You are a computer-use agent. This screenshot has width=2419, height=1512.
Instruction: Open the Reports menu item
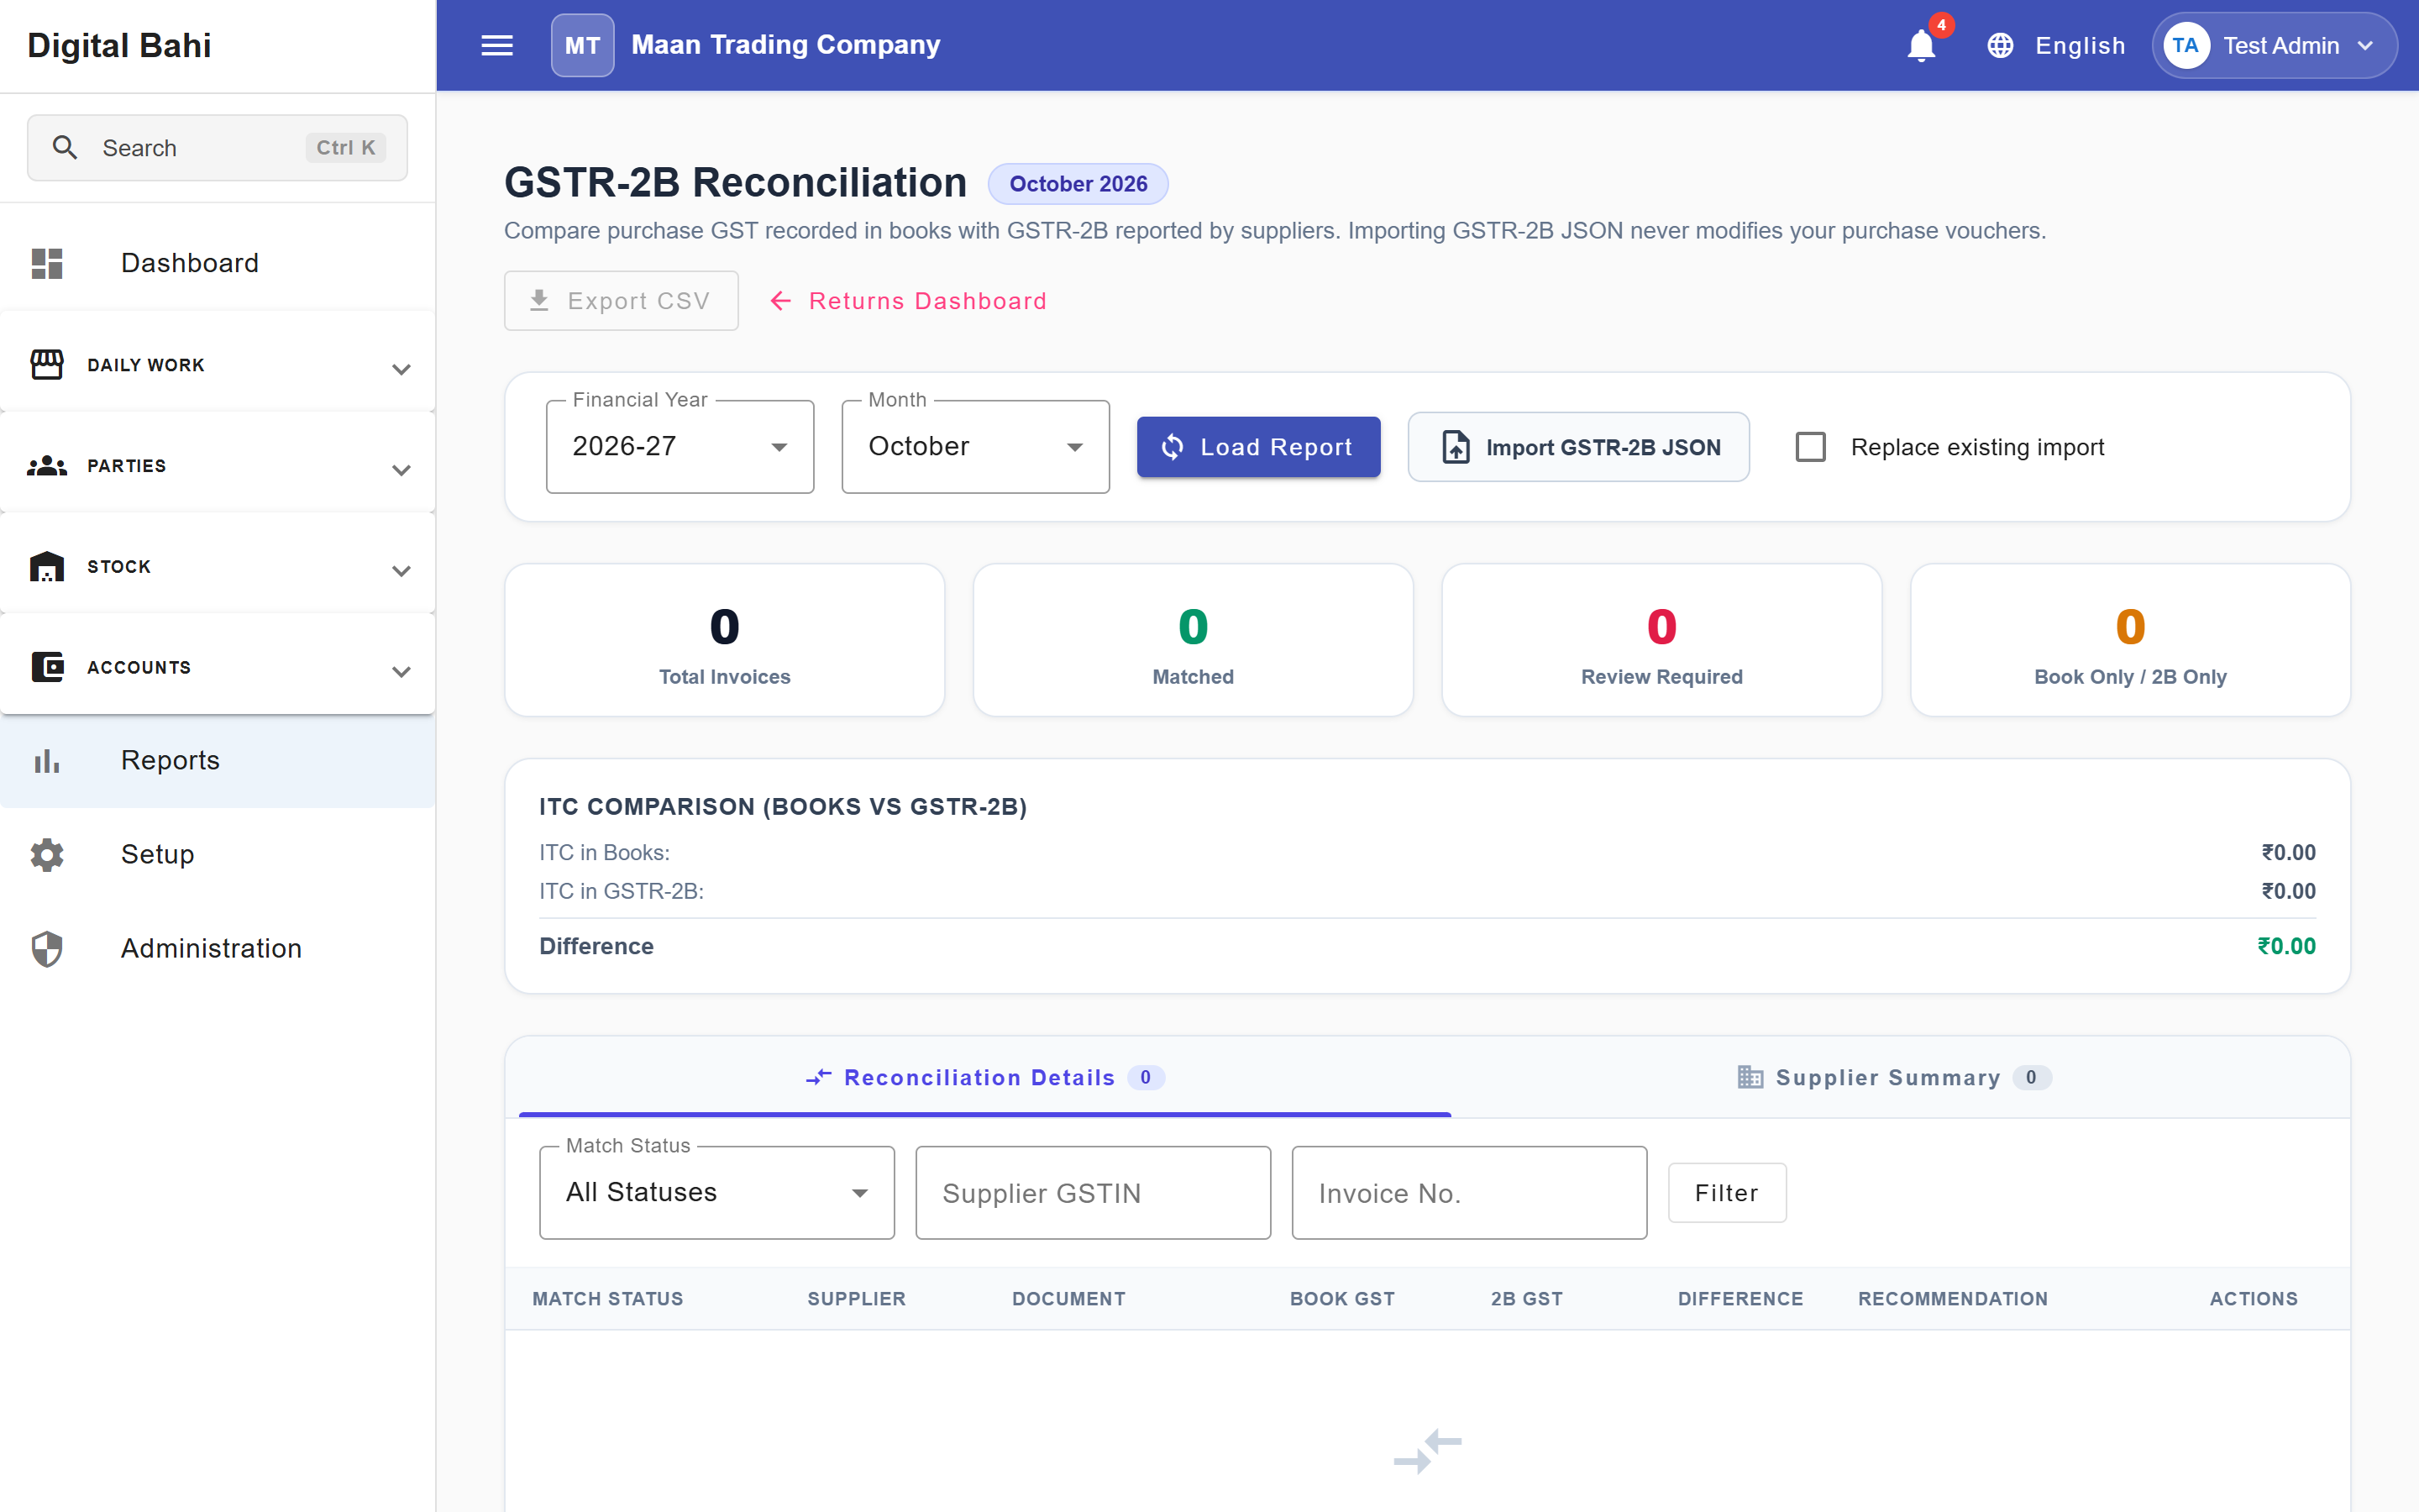click(x=218, y=761)
